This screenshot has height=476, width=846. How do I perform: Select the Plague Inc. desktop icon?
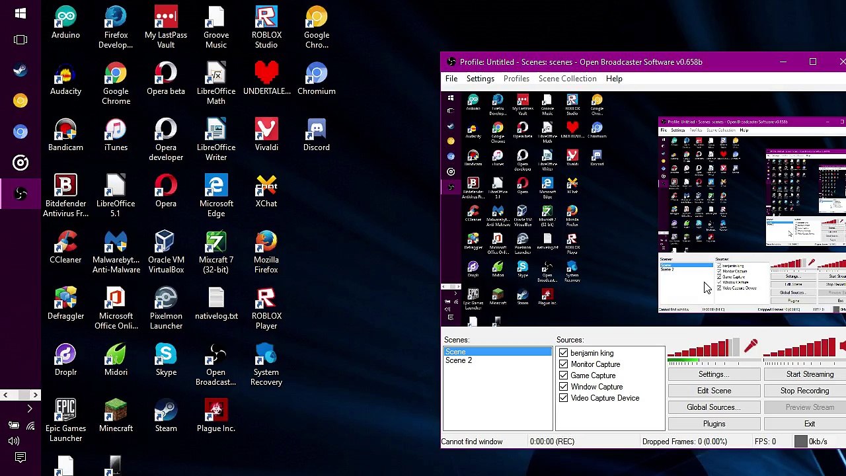(216, 416)
